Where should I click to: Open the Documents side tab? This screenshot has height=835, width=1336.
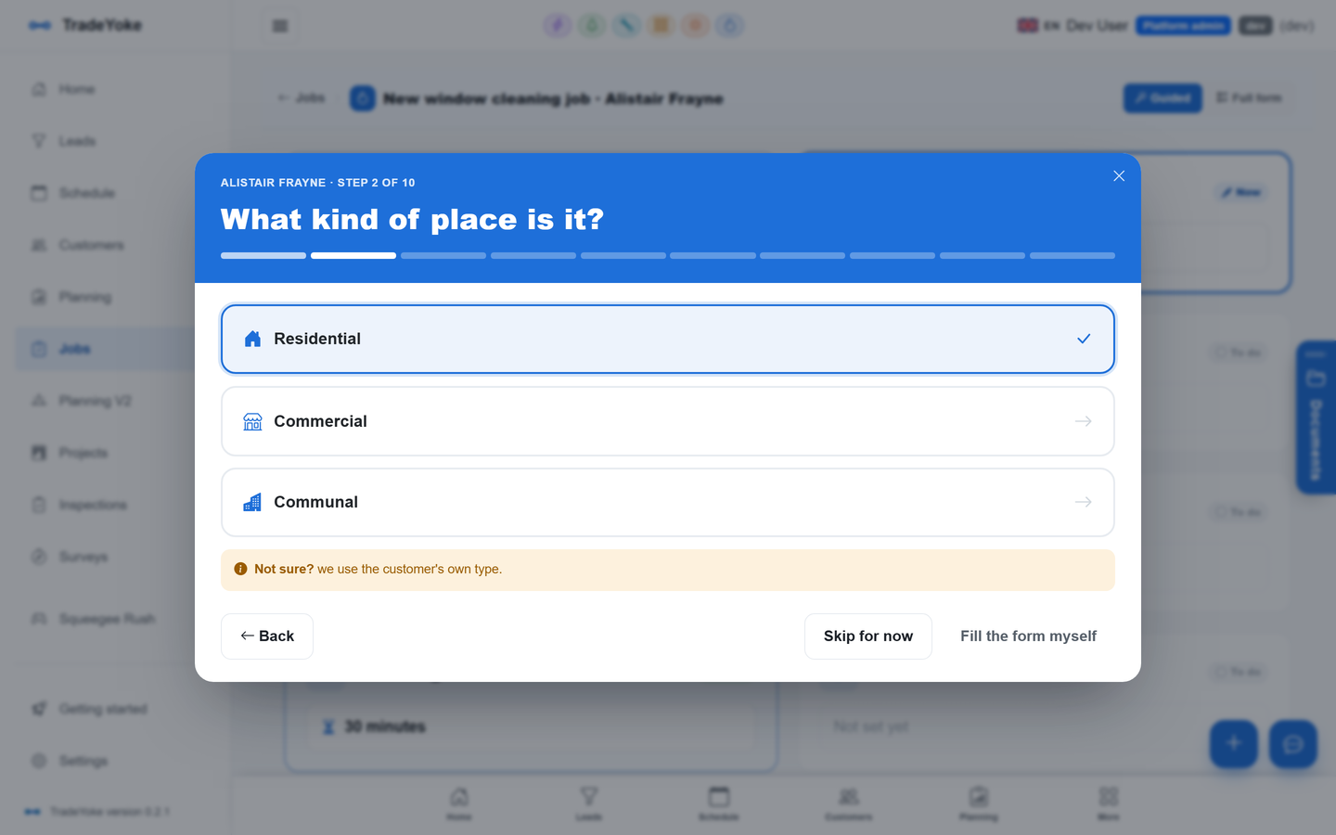click(1316, 417)
